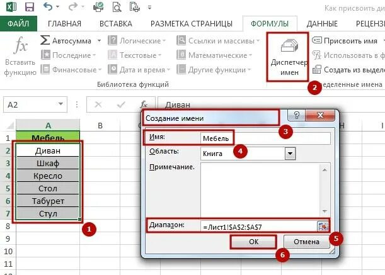Image resolution: width=385 pixels, height=275 pixels.
Task: Select cell A1 Мебель
Action: click(48, 138)
